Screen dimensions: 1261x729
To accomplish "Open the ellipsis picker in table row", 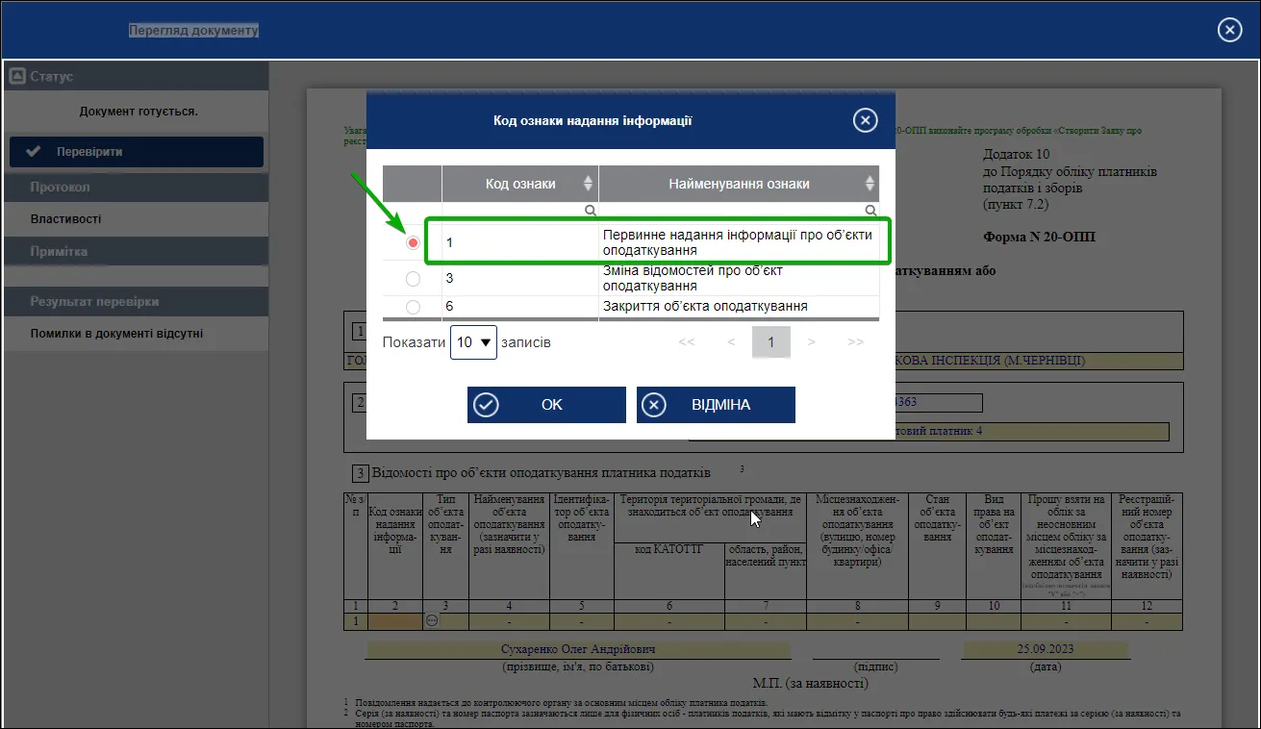I will click(432, 621).
